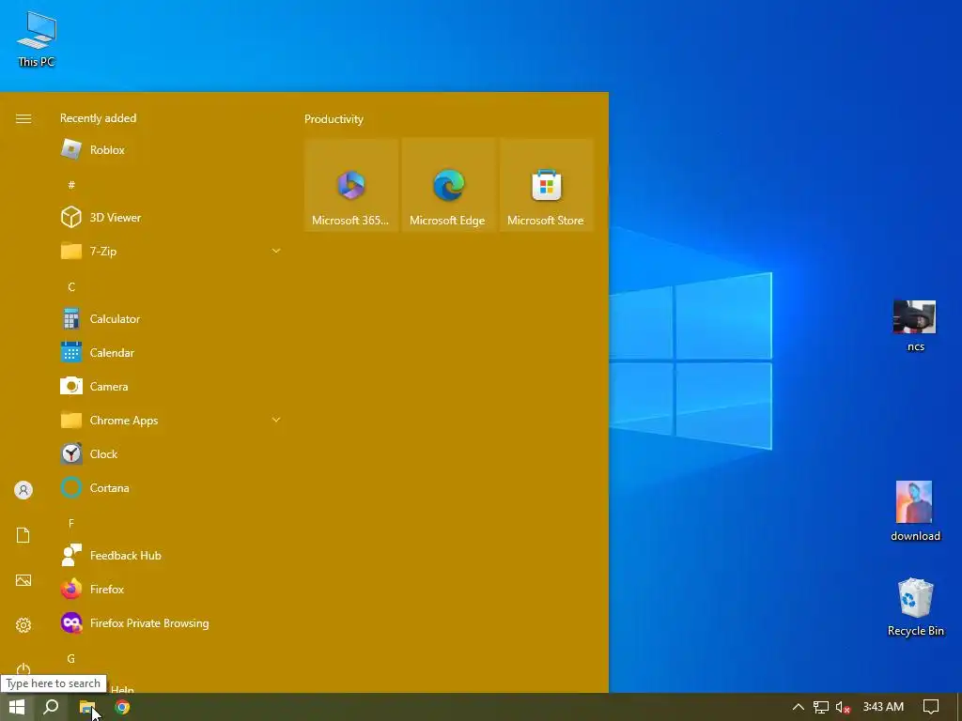Open the Microsoft Store tile
This screenshot has height=721, width=962.
[546, 185]
